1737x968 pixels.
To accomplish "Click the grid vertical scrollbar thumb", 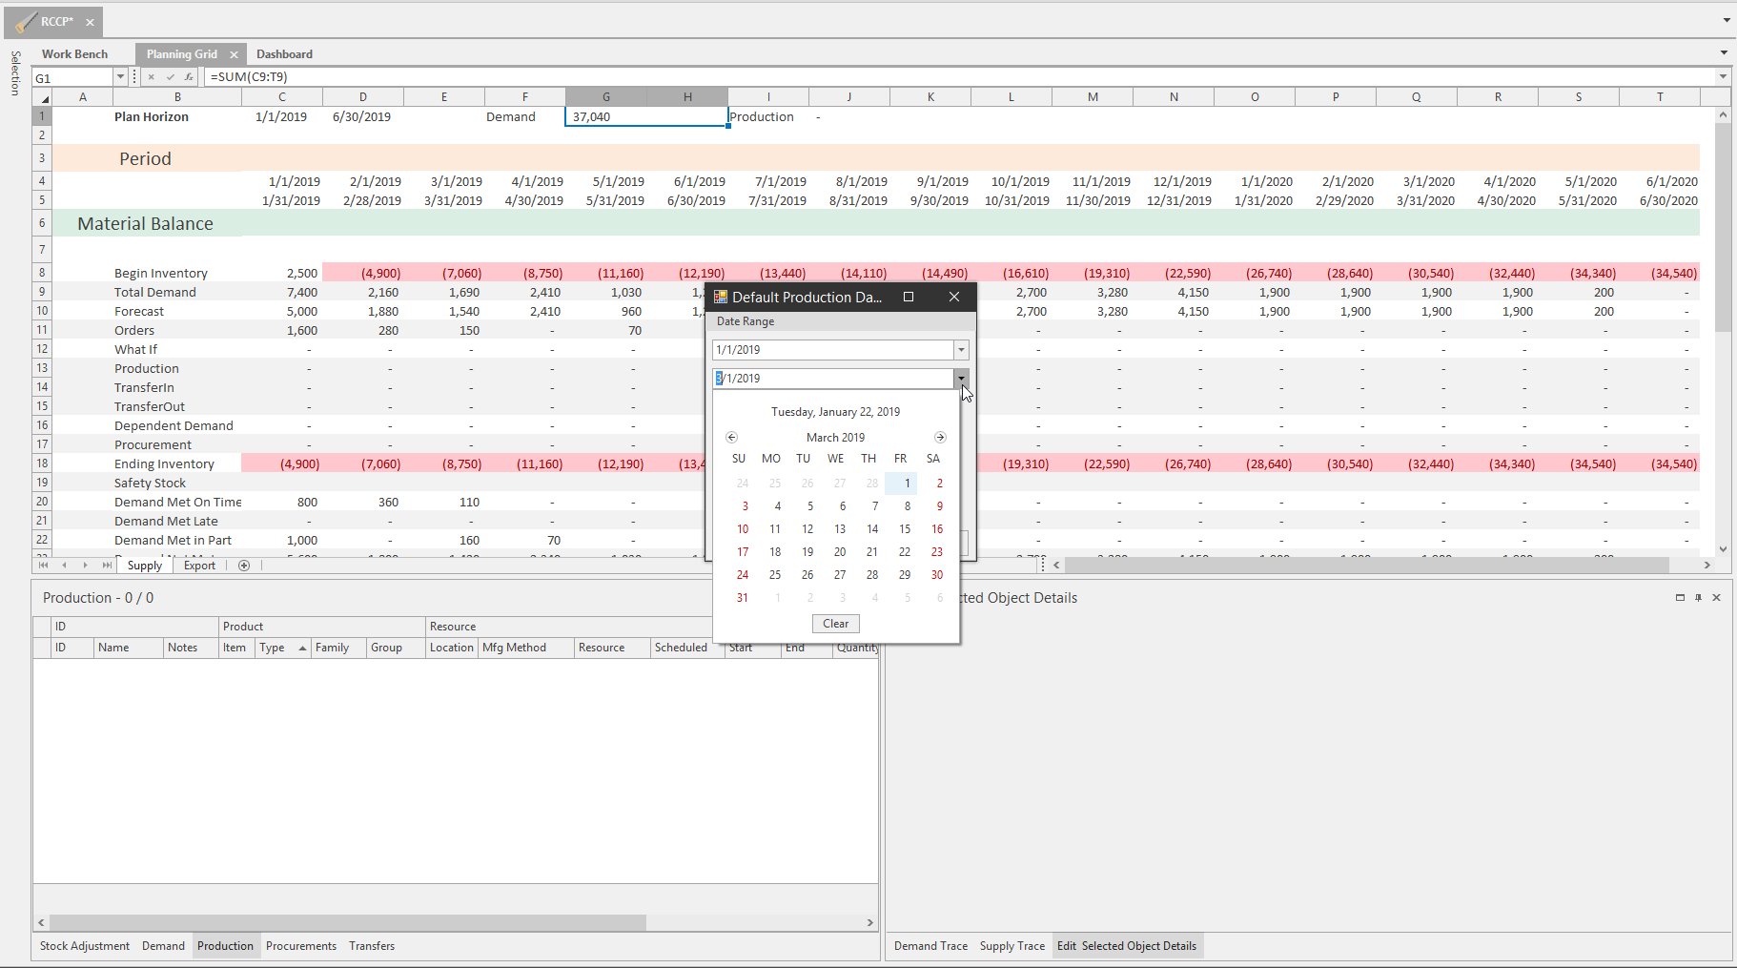I will pos(1722,228).
